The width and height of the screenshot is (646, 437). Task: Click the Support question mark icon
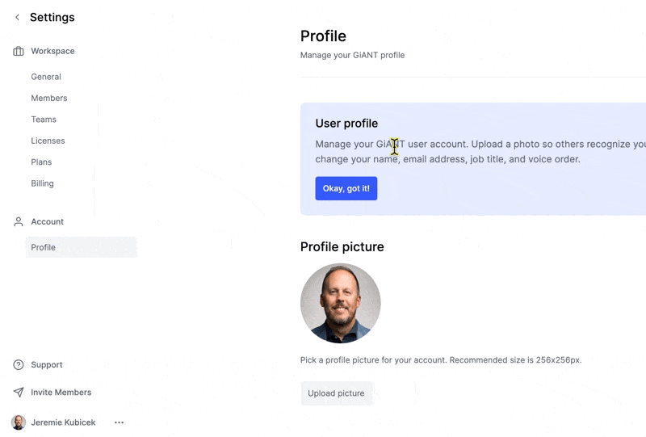18,365
